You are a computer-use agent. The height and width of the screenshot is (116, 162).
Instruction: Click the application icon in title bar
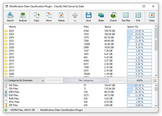point(7,6)
